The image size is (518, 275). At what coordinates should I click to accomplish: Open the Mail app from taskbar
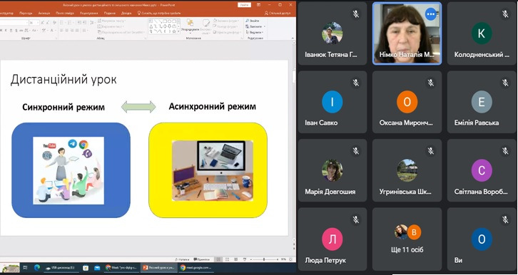click(97, 267)
